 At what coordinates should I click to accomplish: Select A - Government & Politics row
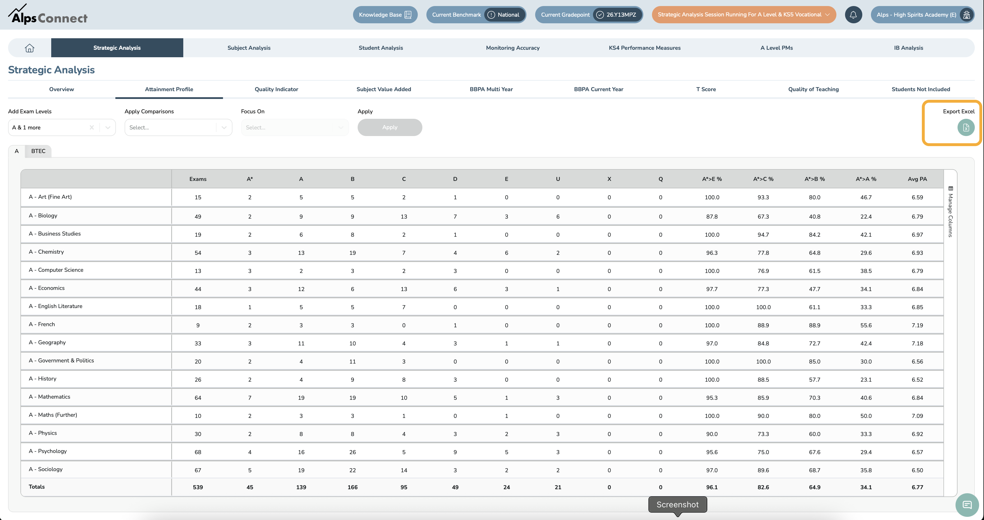coord(482,361)
